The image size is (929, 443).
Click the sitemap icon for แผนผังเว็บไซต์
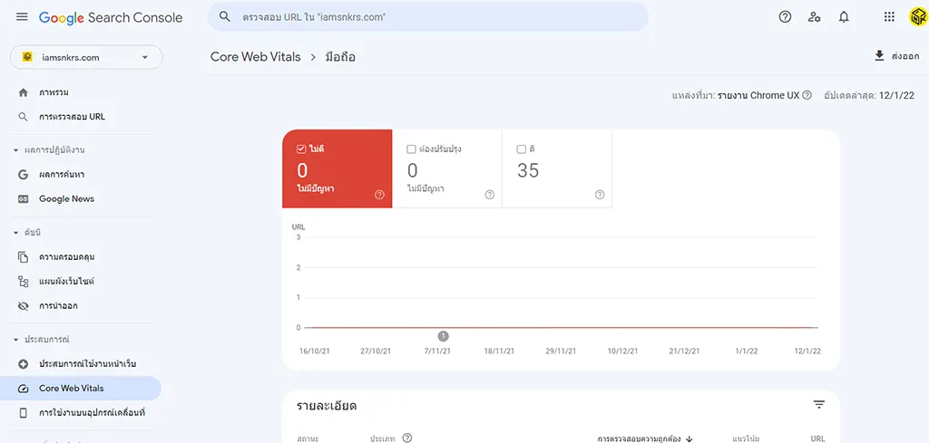[23, 282]
